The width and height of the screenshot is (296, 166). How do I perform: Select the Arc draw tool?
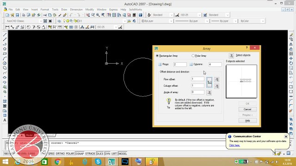click(x=5, y=59)
